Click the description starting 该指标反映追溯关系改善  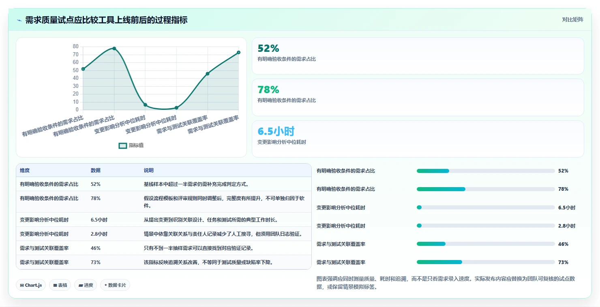point(208,262)
